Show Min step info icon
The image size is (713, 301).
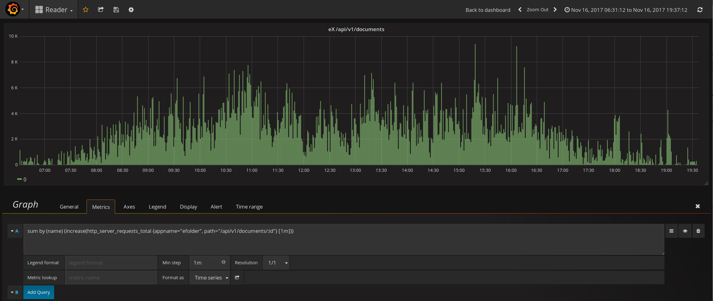pyautogui.click(x=223, y=262)
